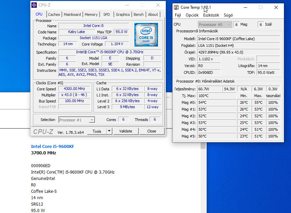Click the Tools button in CPU-Z
The width and height of the screenshot is (291, 213).
(97, 131)
